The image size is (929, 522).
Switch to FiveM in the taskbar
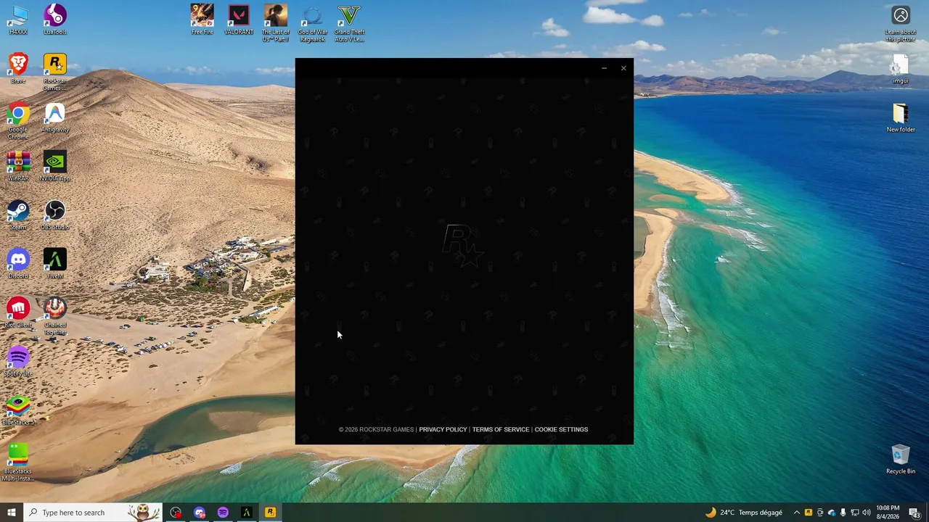pyautogui.click(x=247, y=513)
